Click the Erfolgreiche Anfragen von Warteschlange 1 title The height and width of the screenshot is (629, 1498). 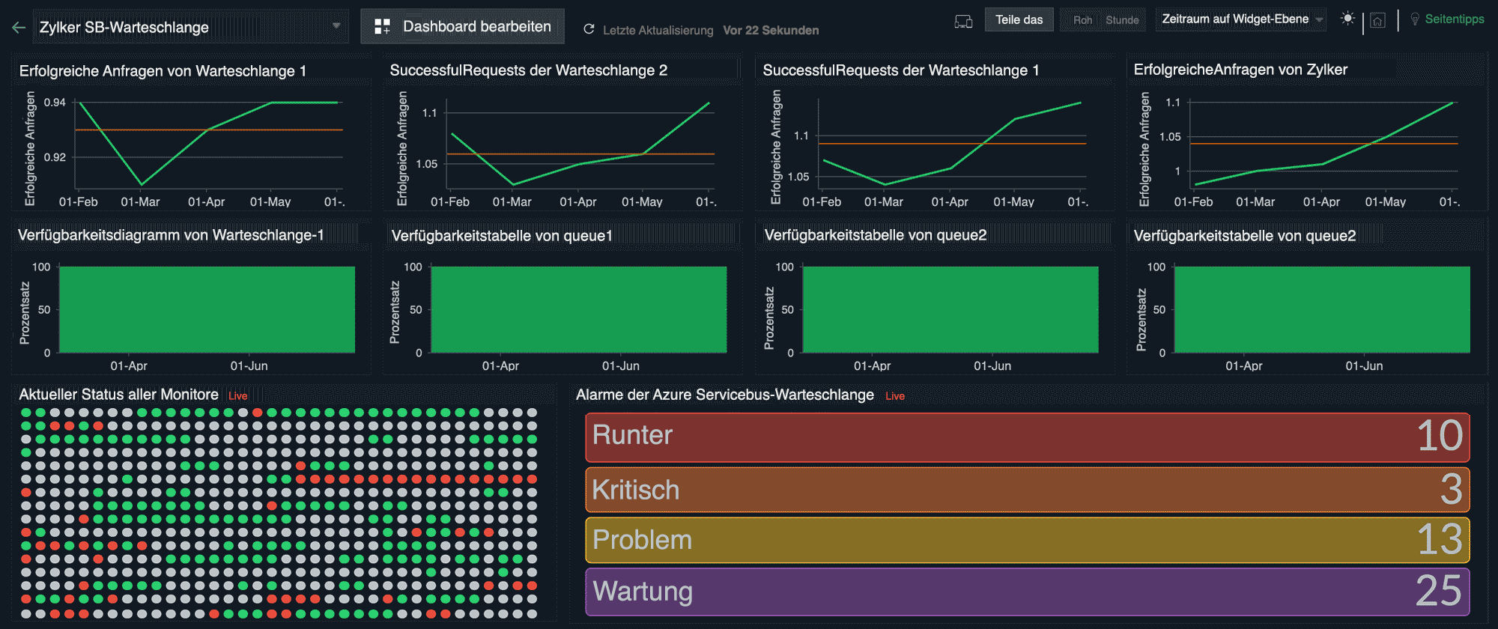click(x=163, y=71)
